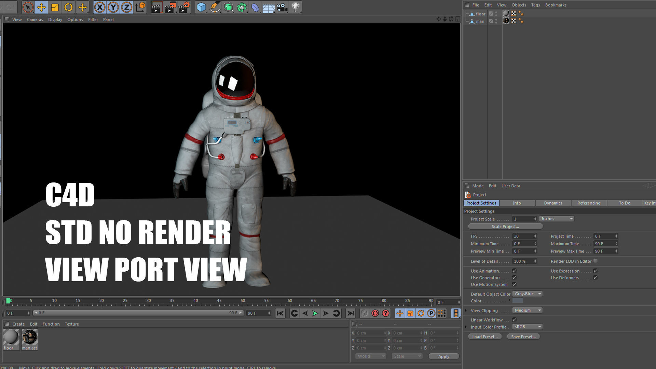Toggle Use Motion System checkbox
This screenshot has width=656, height=369.
(514, 284)
